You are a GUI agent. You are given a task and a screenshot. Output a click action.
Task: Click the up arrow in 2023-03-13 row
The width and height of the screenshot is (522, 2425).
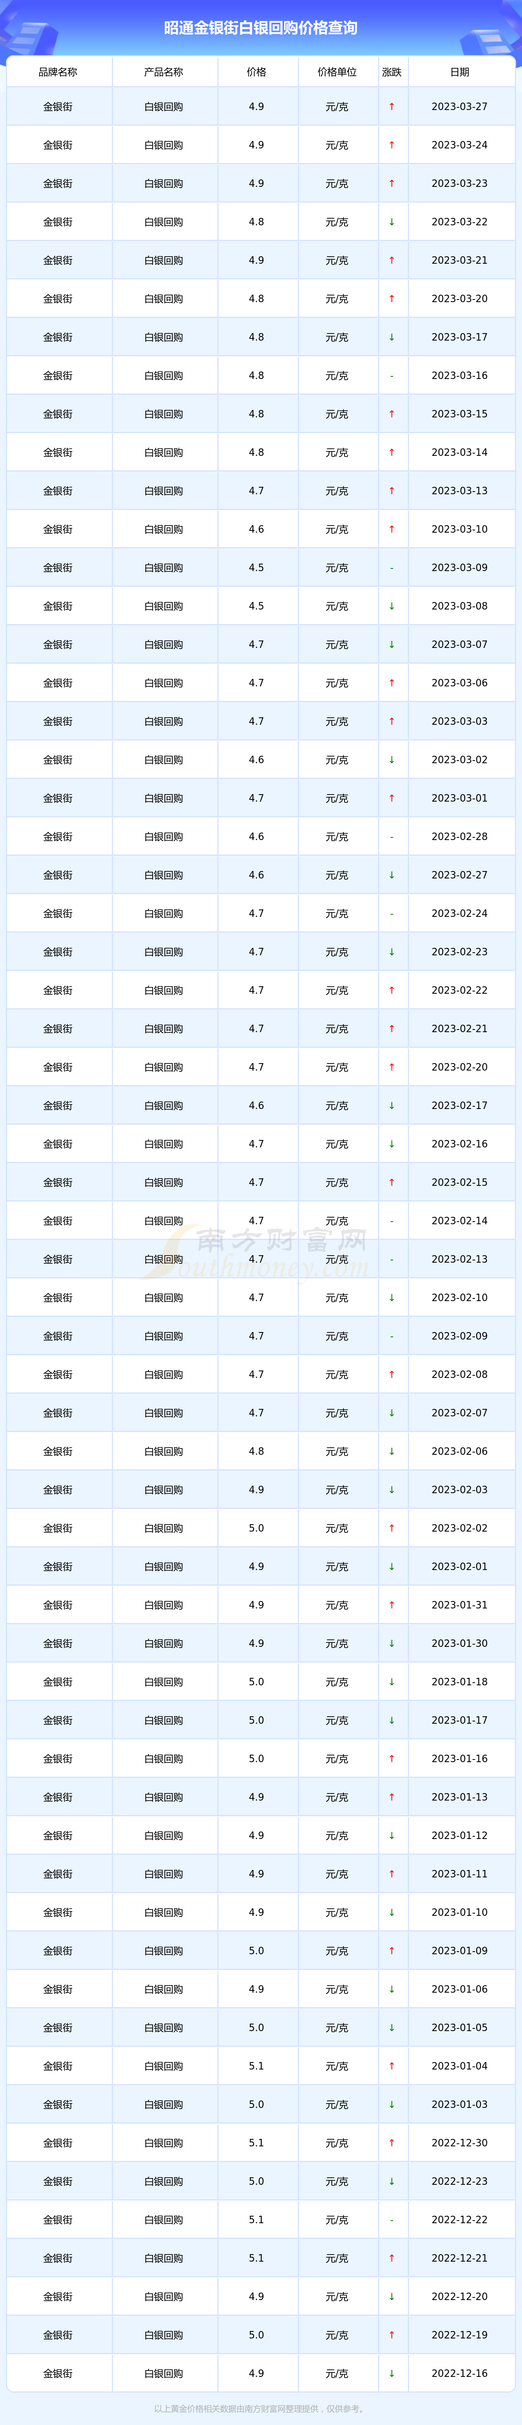(x=392, y=491)
